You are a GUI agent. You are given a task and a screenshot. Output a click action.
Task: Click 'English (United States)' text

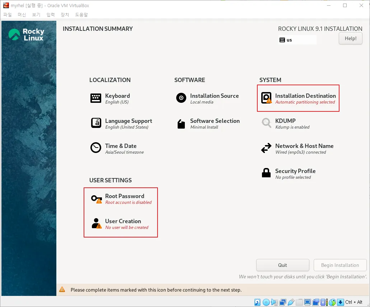[127, 127]
